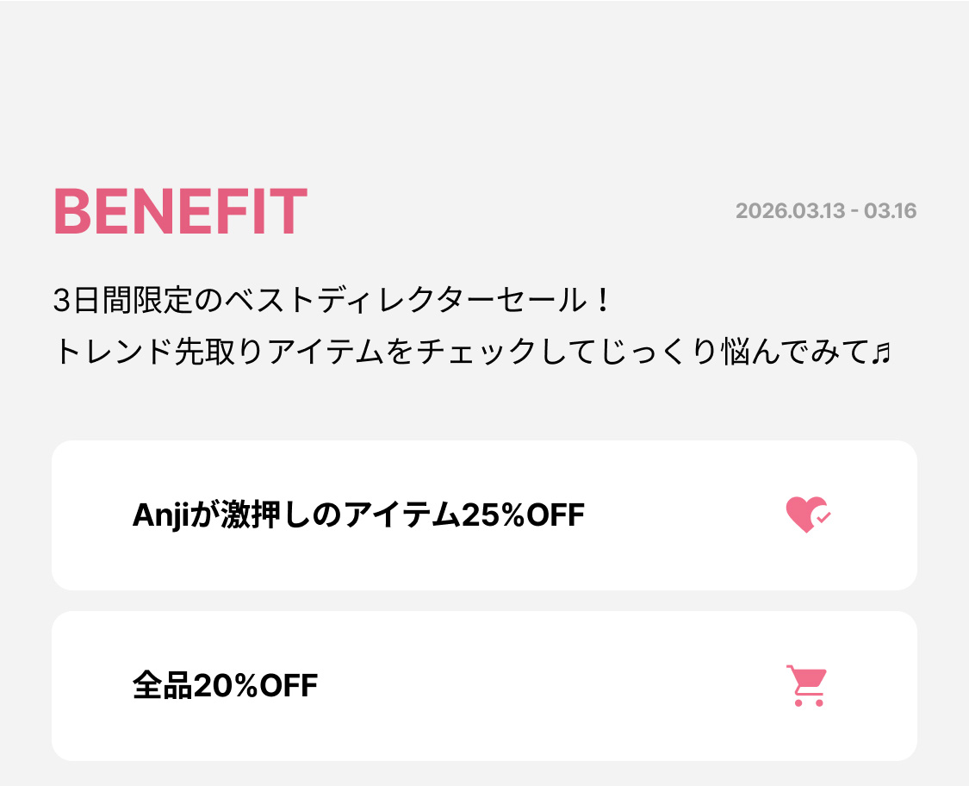The height and width of the screenshot is (786, 969).
Task: Click the exclamation mark ending the first line
Action: pos(603,301)
